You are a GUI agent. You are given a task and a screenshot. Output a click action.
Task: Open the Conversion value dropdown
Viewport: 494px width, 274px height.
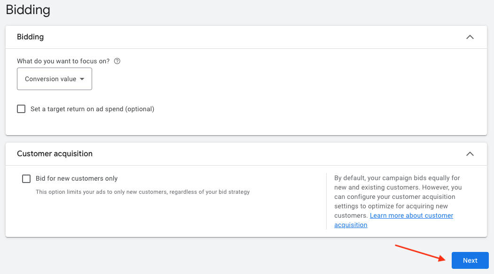coord(55,79)
